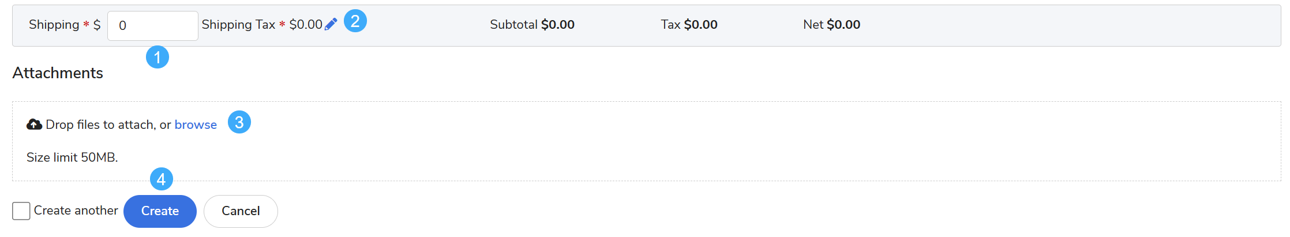
Task: Click the Net $0.00 total
Action: coord(843,25)
